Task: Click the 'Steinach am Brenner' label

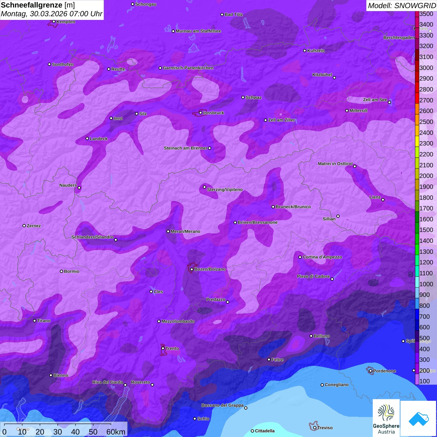Action: click(x=185, y=148)
